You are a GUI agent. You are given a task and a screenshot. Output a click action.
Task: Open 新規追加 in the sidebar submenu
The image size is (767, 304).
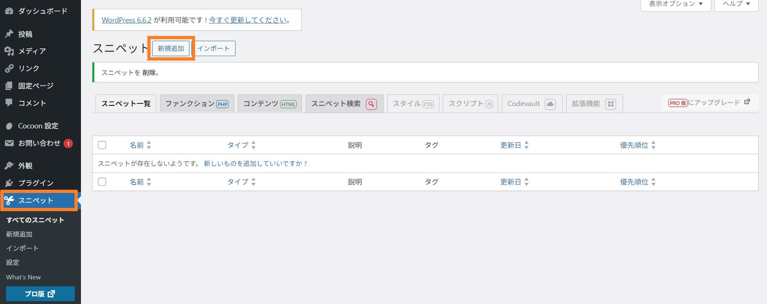tap(19, 234)
